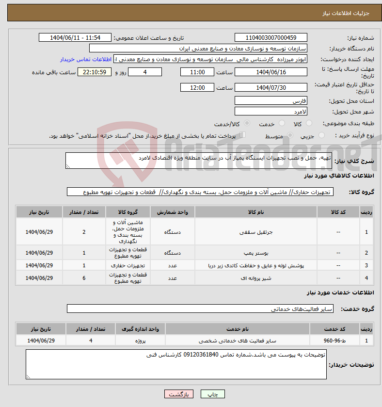Click the service date 1404/06/29 cell
This screenshot has width=382, height=407.
41,340
